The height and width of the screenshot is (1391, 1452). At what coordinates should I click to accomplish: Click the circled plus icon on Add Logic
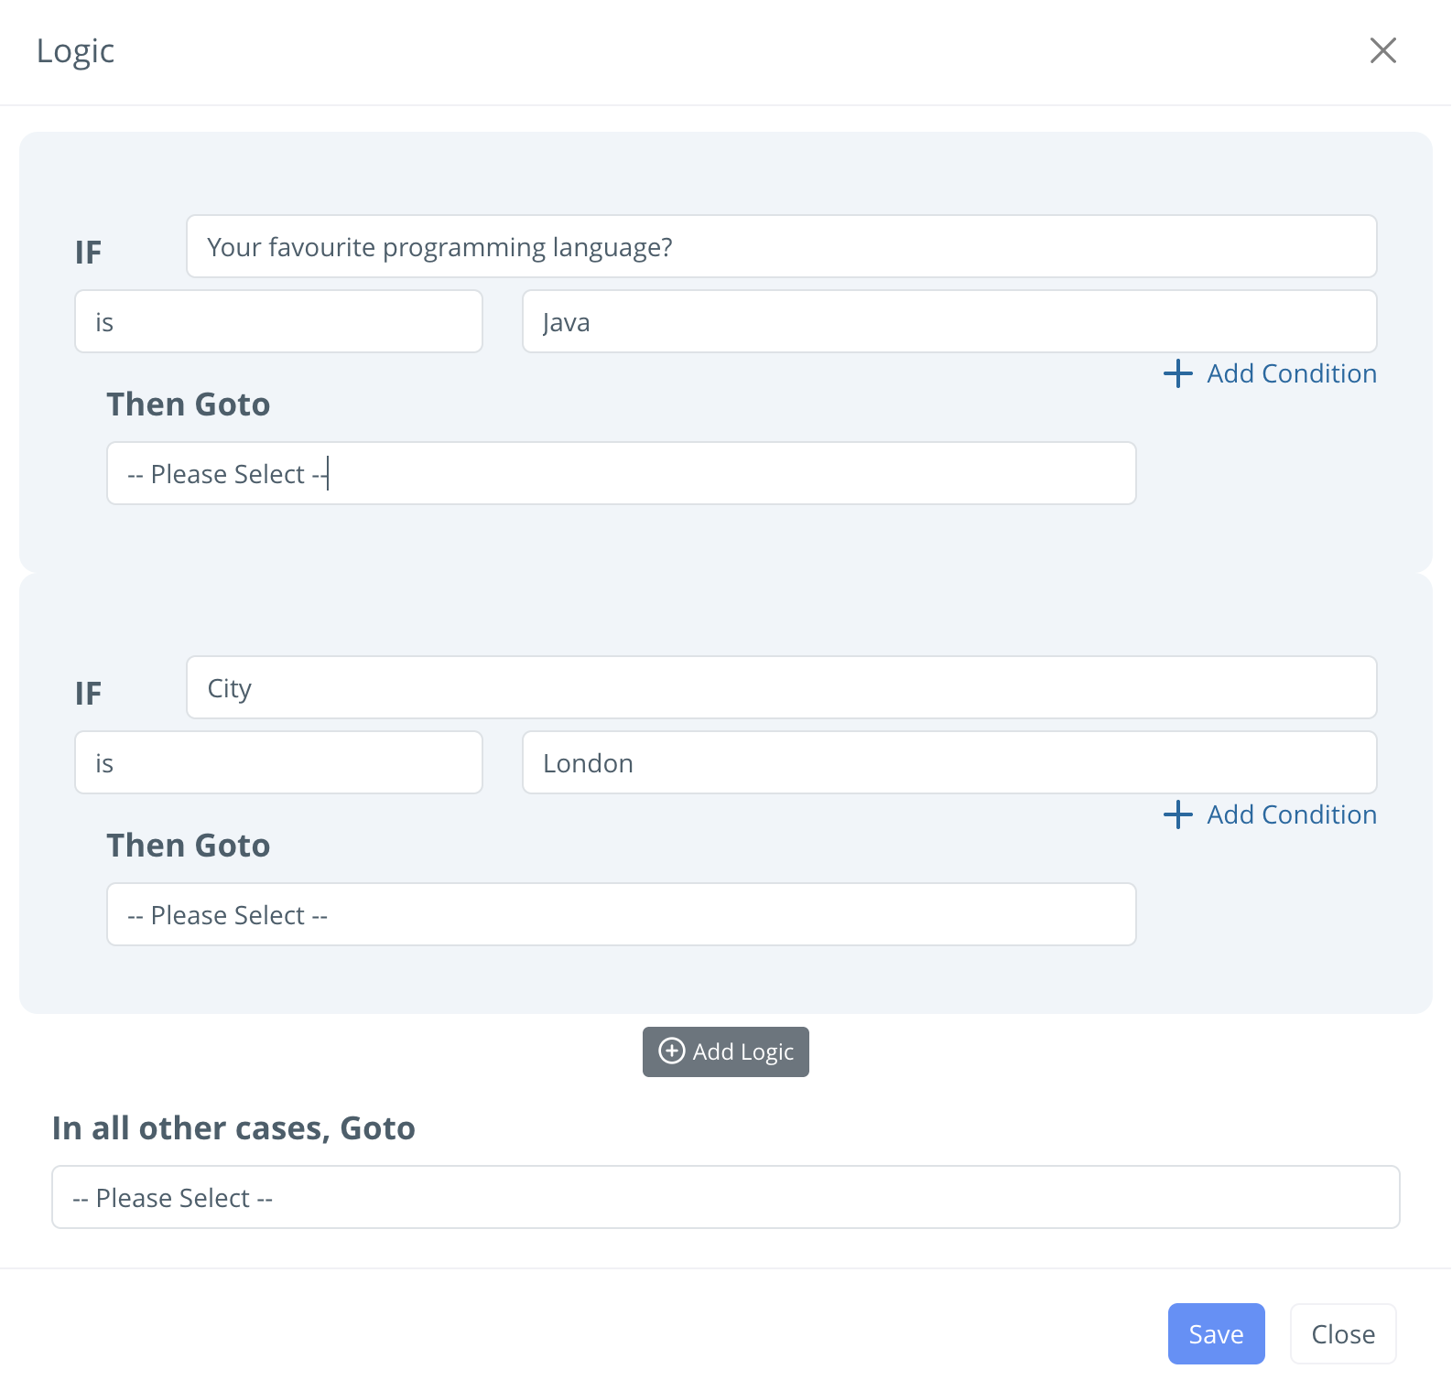click(672, 1051)
